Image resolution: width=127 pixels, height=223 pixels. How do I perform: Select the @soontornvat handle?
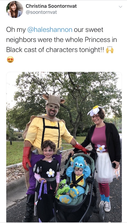[41, 12]
